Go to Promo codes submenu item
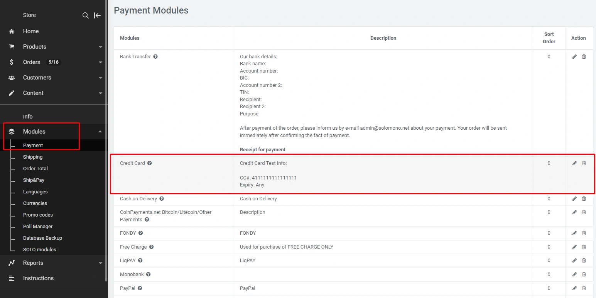This screenshot has width=596, height=298. (x=38, y=215)
